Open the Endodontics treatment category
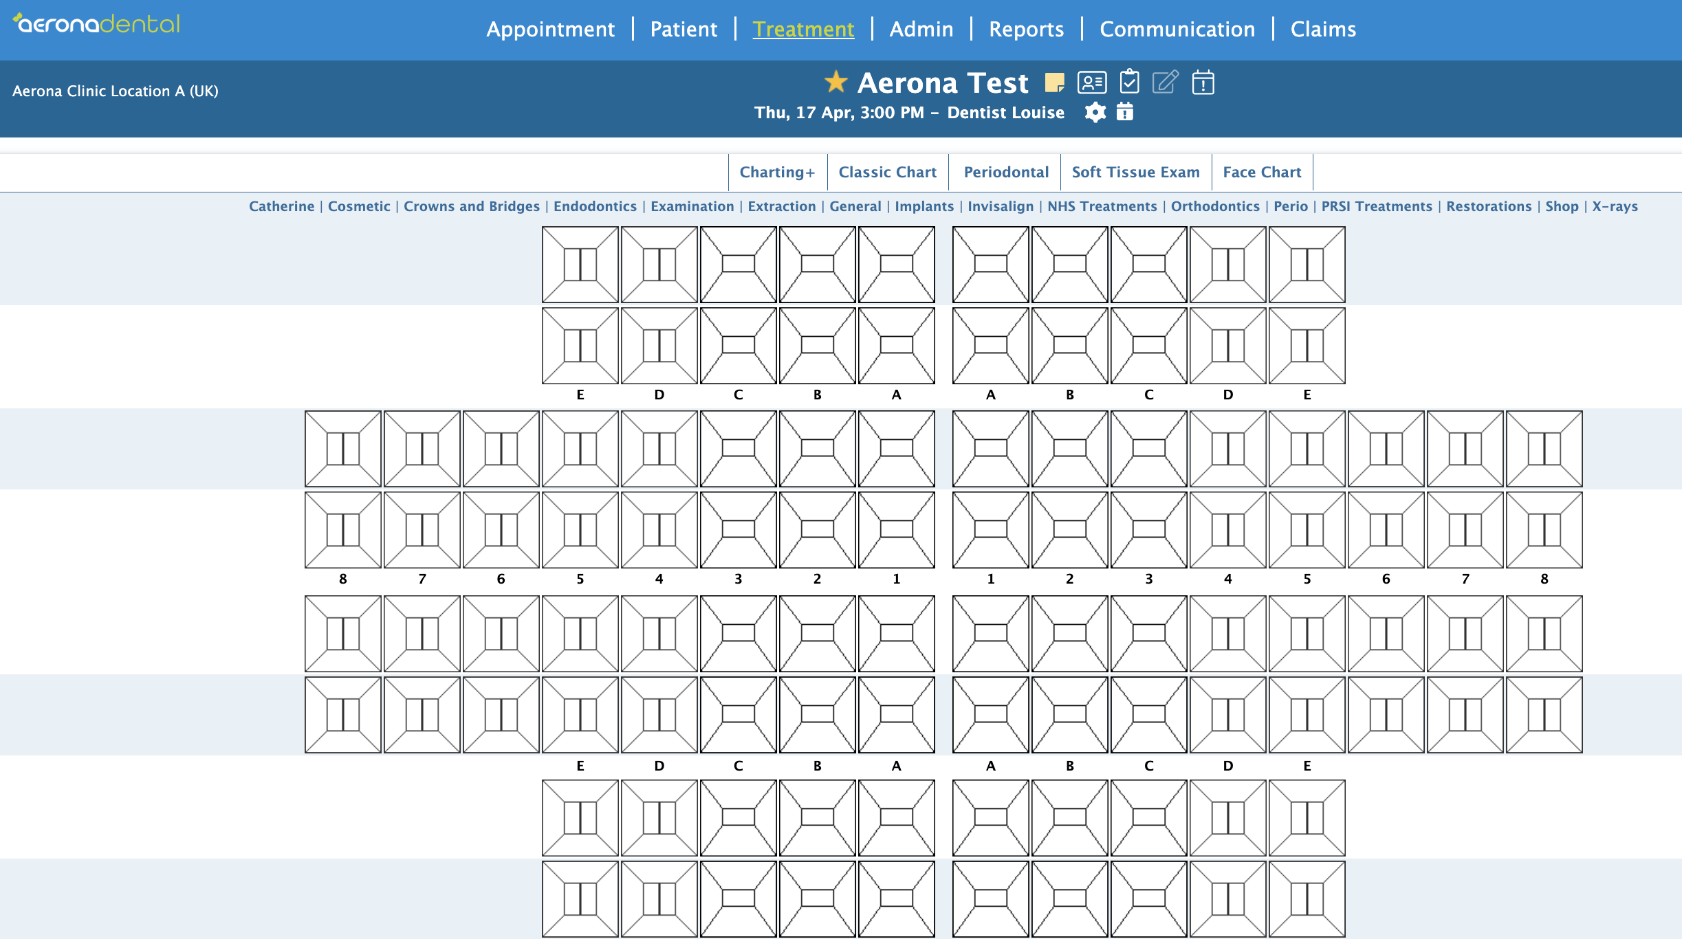Image resolution: width=1682 pixels, height=939 pixels. pos(595,206)
